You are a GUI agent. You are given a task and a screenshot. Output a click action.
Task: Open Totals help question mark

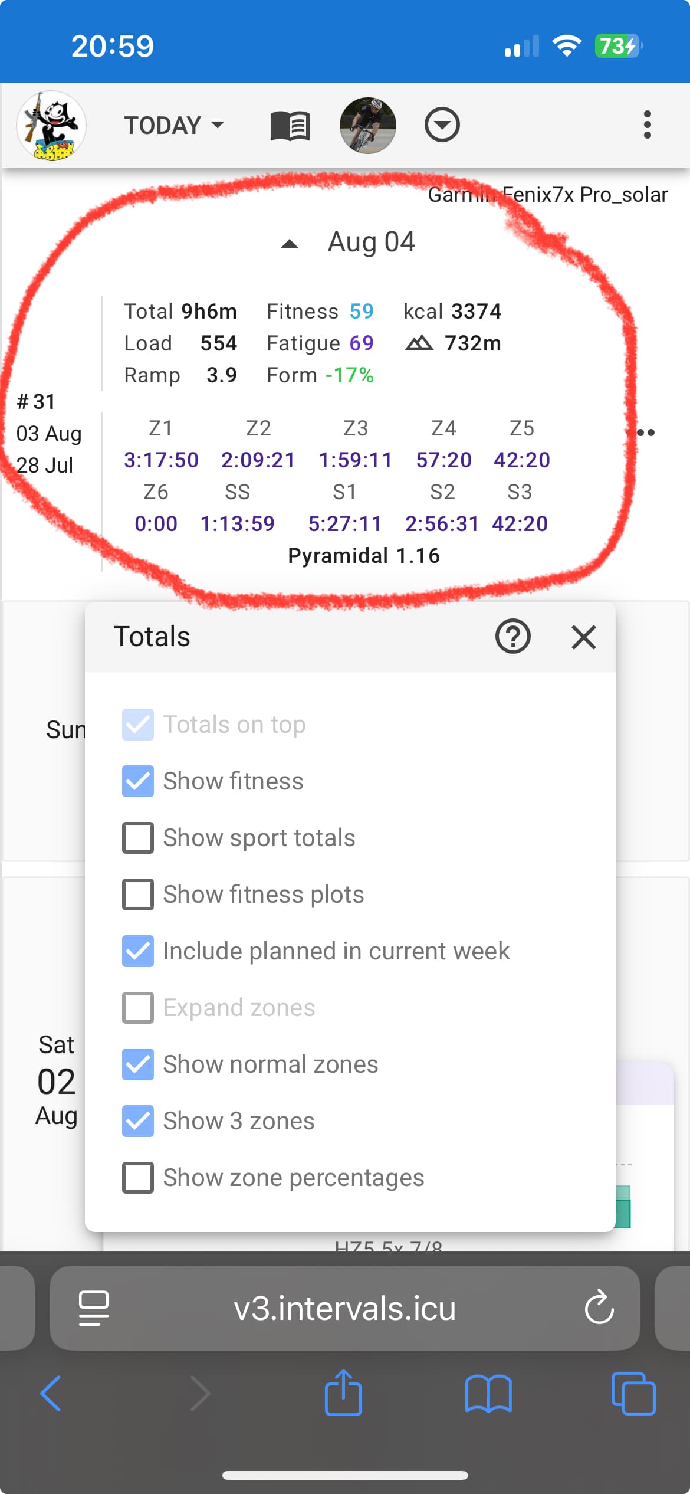(512, 637)
